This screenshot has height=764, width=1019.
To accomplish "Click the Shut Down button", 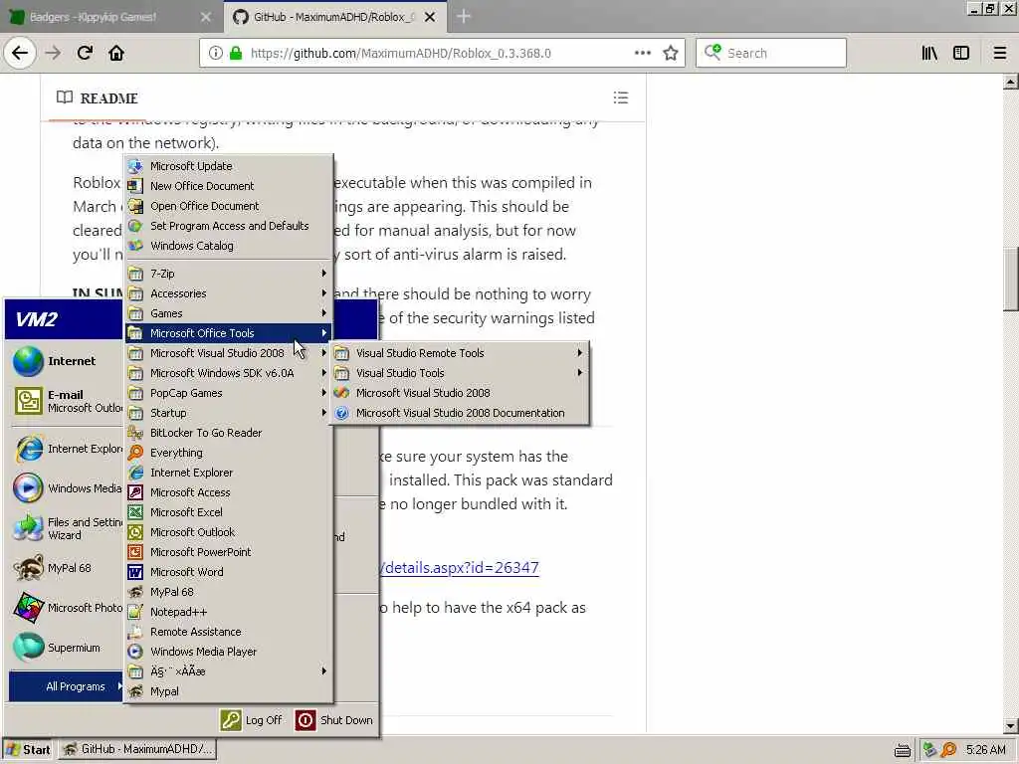I will tap(334, 720).
